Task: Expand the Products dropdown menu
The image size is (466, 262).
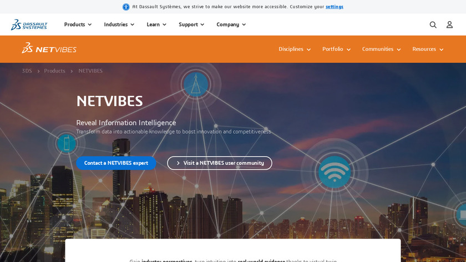Action: coord(78,24)
